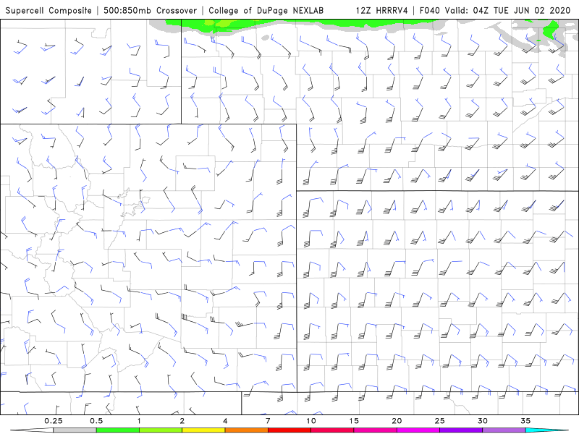Click the "12Z HRRRV4" model run label
The image size is (579, 434).
tap(382, 10)
